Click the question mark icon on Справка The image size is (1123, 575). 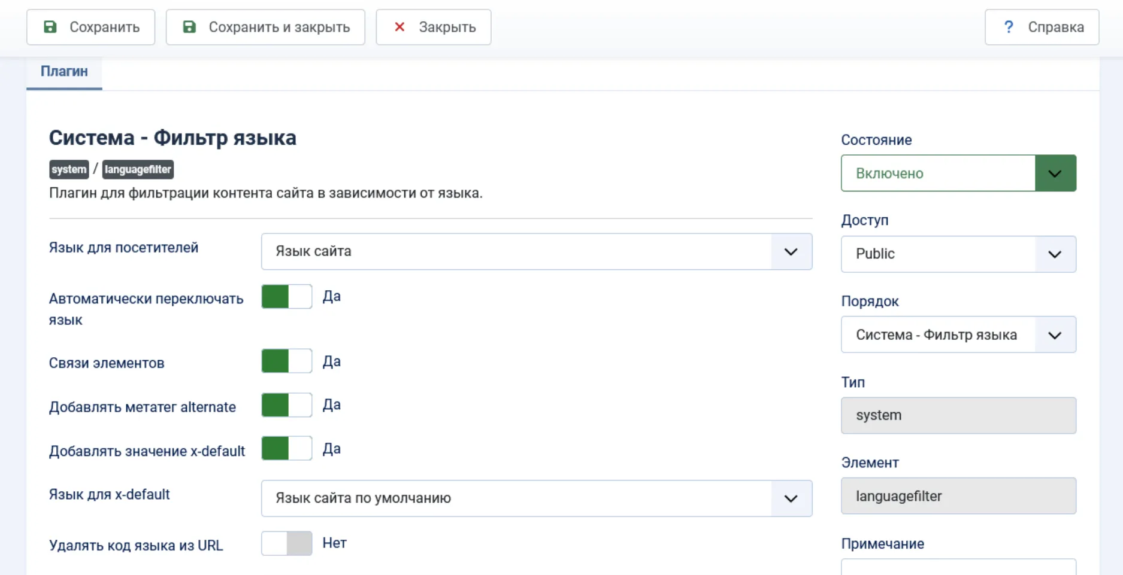coord(1009,27)
